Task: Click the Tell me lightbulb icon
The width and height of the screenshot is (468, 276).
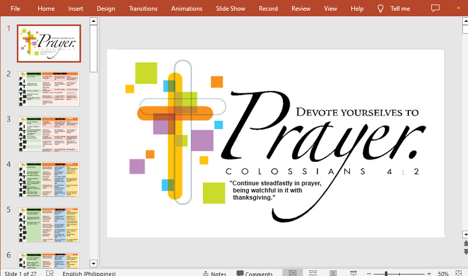Action: tap(380, 8)
